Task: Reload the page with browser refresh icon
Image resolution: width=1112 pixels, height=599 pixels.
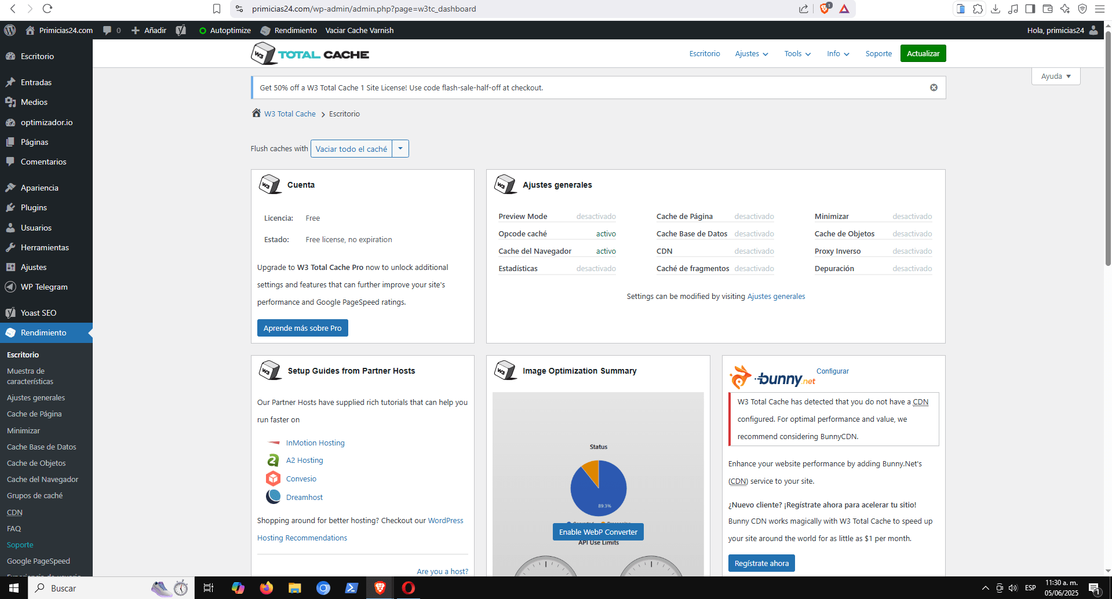Action: [48, 9]
